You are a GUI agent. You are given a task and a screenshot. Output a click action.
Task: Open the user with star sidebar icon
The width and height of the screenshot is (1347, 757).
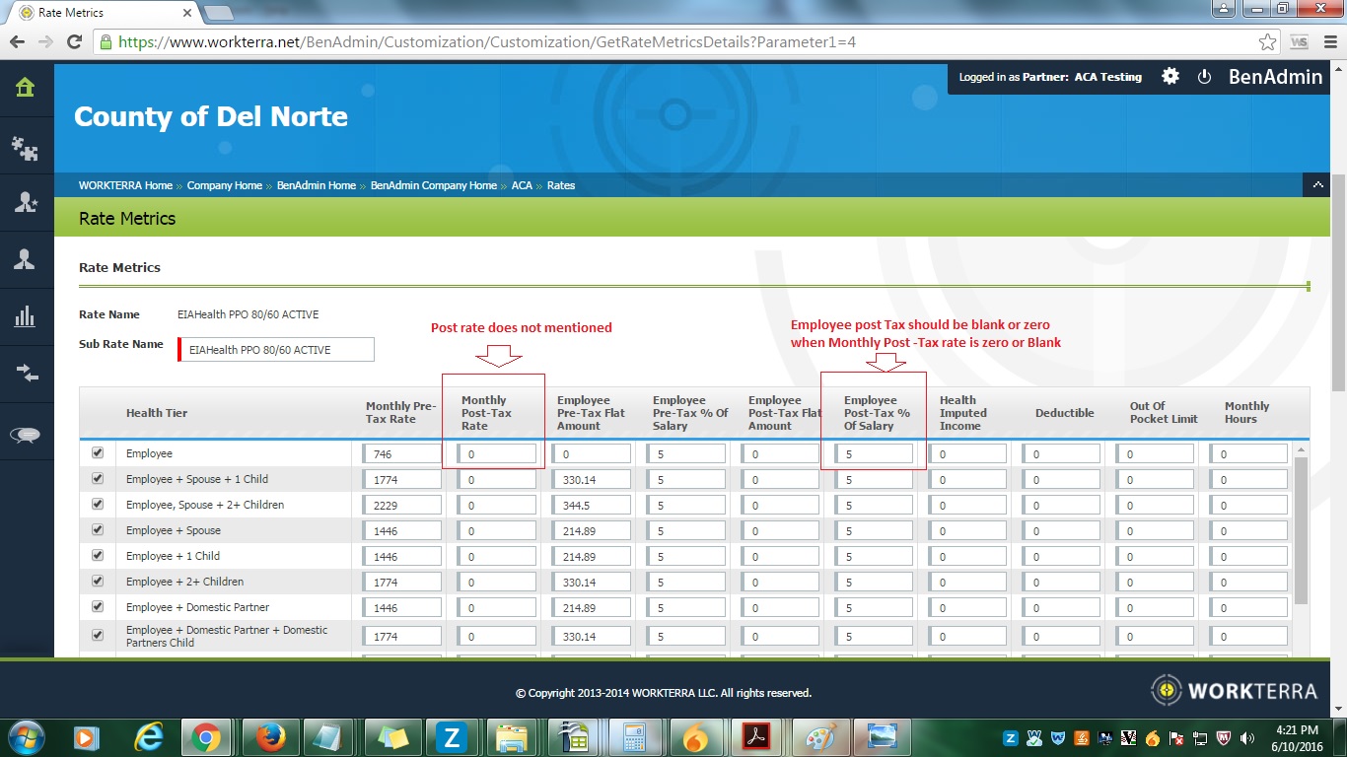26,202
